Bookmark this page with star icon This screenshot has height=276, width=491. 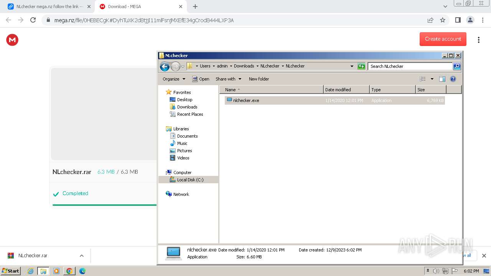(443, 20)
